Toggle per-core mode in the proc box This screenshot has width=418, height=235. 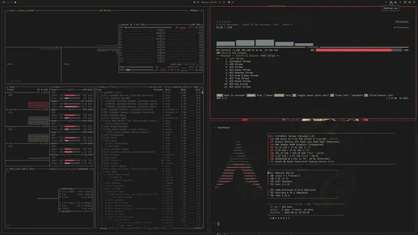coord(165,87)
